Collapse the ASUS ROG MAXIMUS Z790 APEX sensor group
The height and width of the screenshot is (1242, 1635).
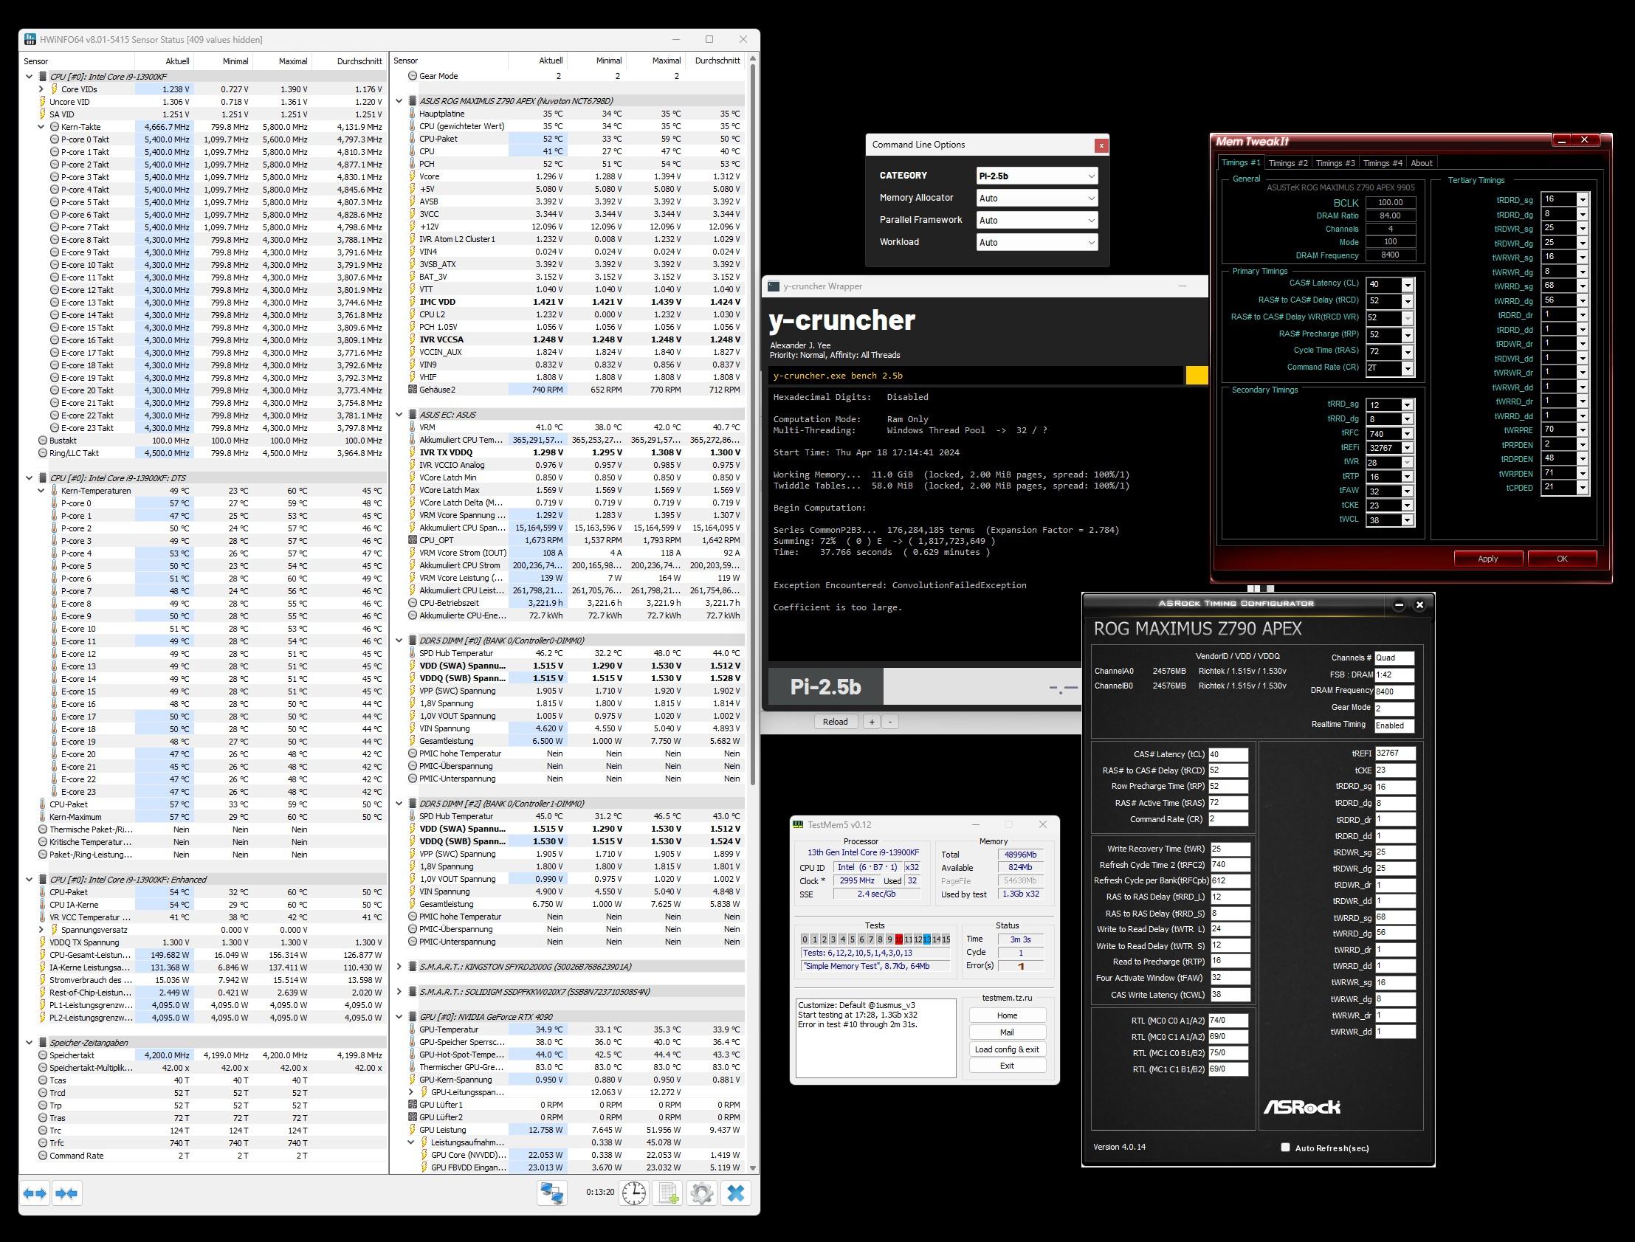tap(399, 101)
